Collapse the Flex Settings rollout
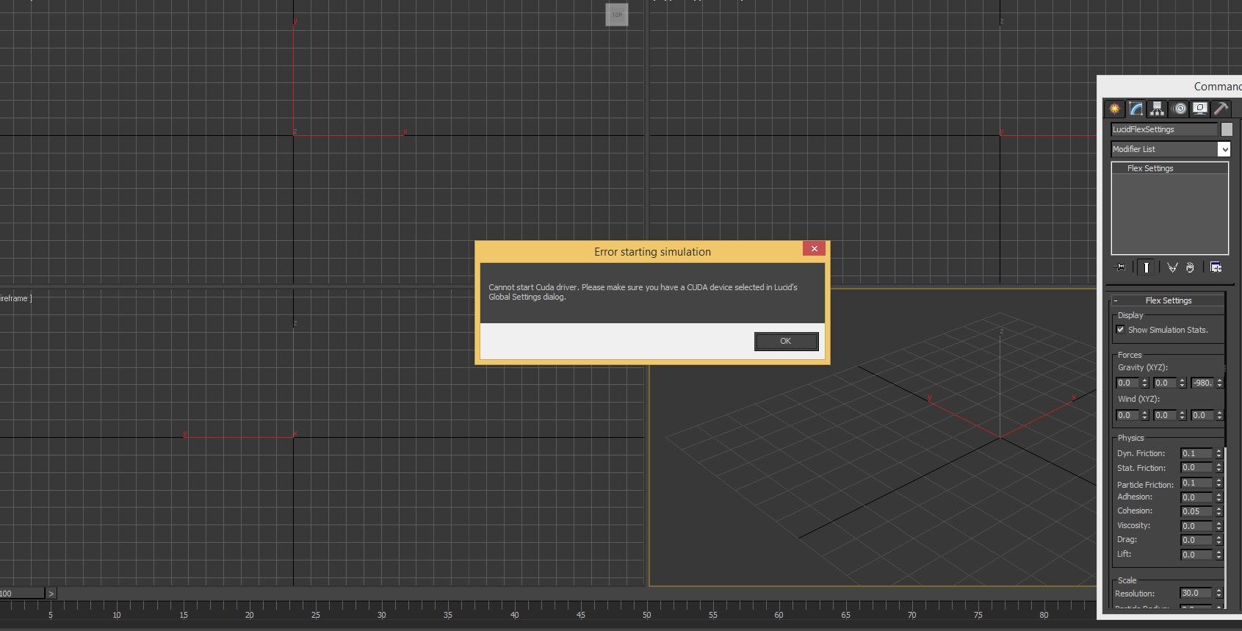 pyautogui.click(x=1168, y=300)
